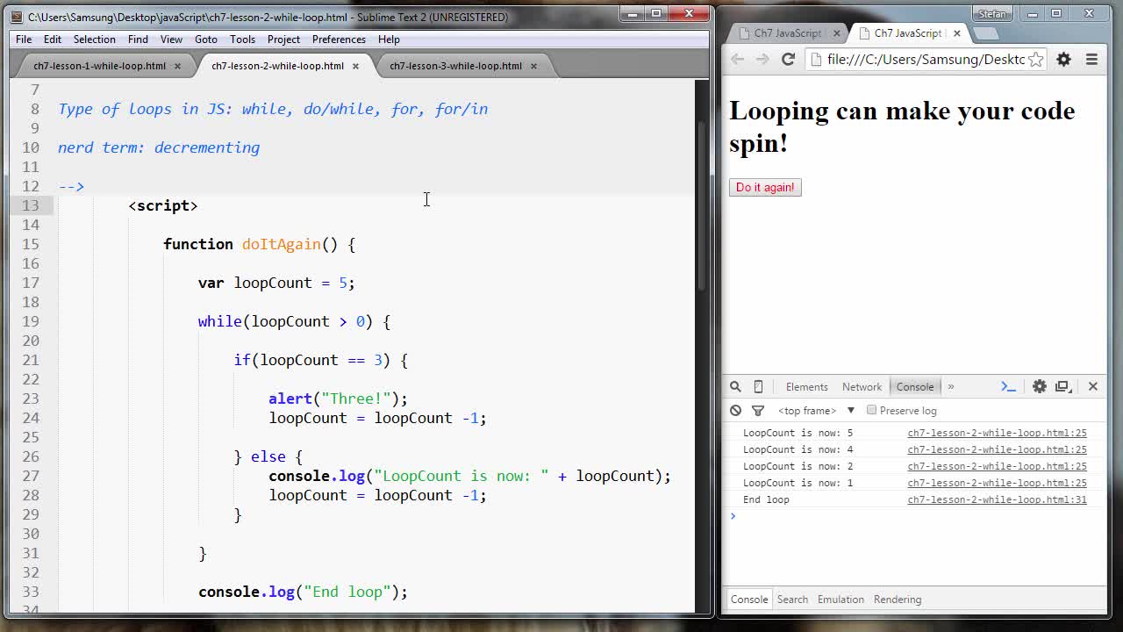Open DevTools settings gear icon
The height and width of the screenshot is (632, 1123).
[x=1039, y=386]
